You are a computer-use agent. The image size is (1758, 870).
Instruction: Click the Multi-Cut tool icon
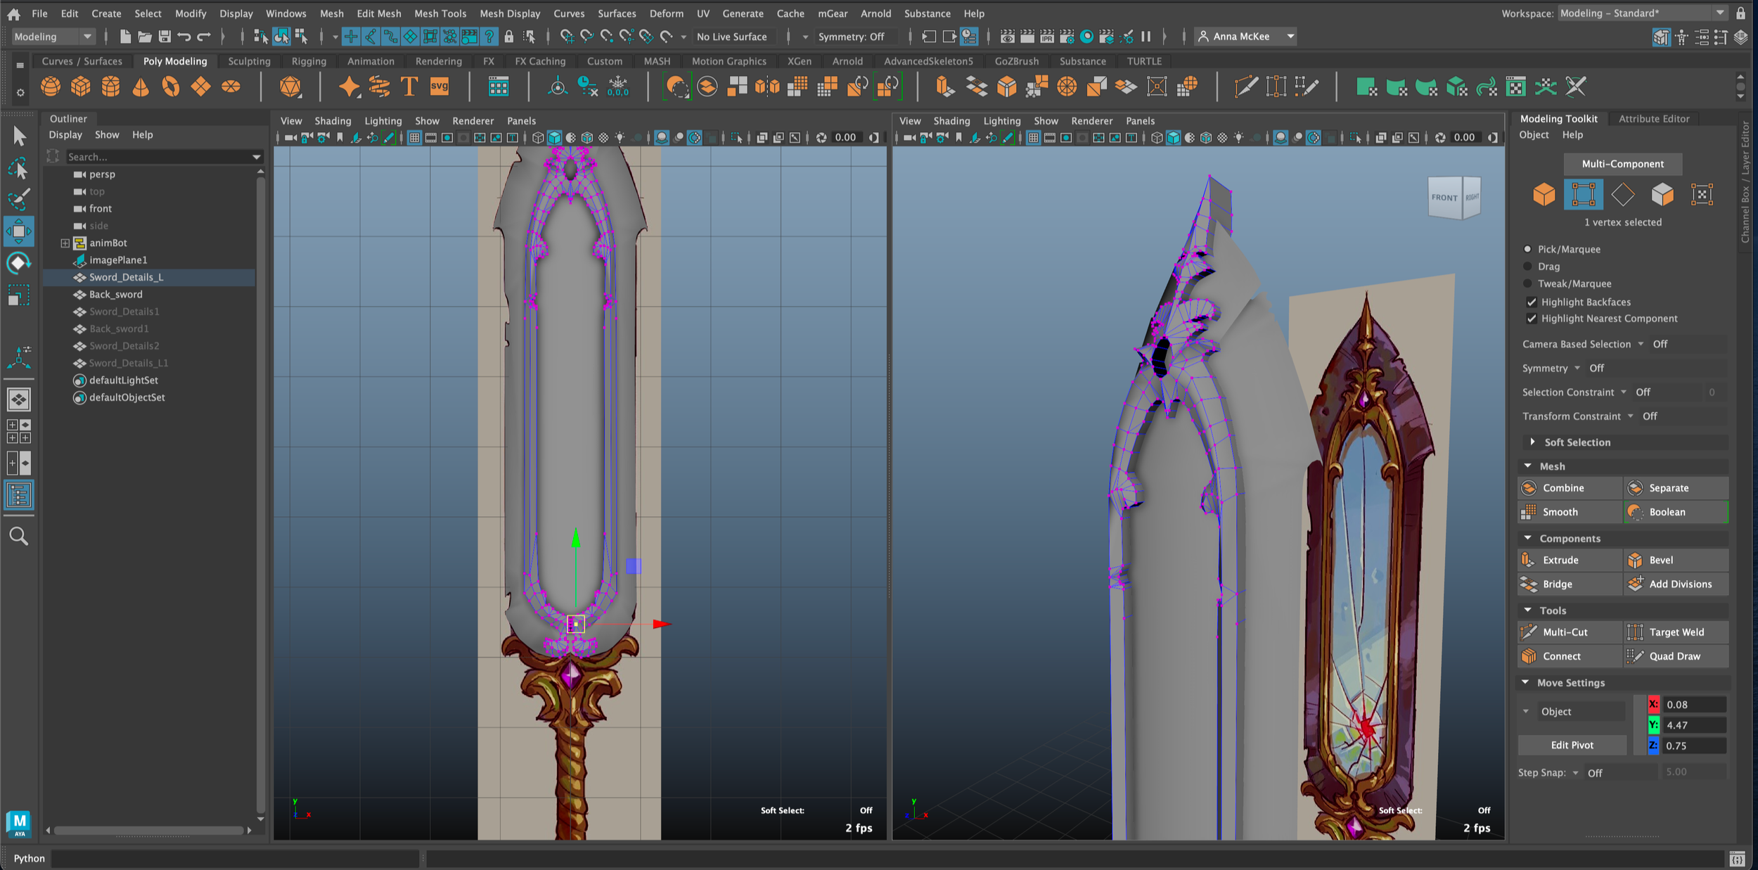[1528, 632]
